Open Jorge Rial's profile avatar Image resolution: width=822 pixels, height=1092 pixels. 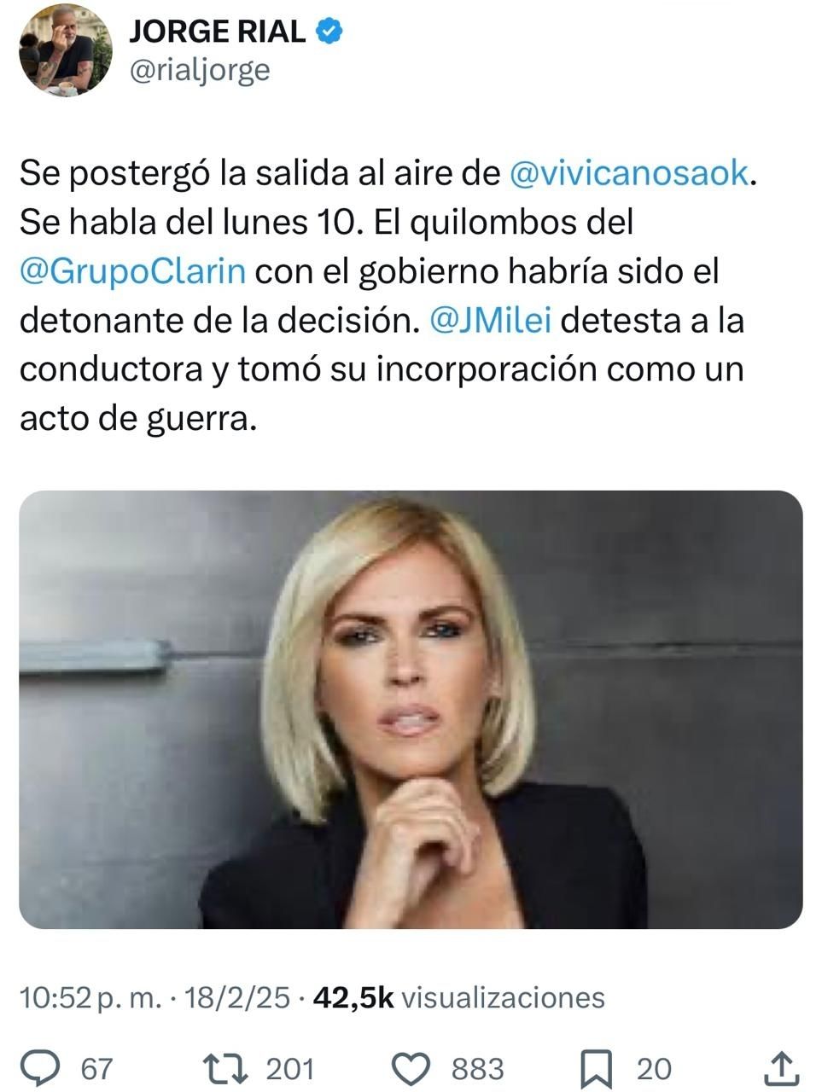pyautogui.click(x=66, y=53)
